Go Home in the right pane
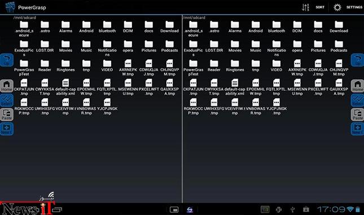Image resolution: width=364 pixels, height=215 pixels. pyautogui.click(x=357, y=86)
